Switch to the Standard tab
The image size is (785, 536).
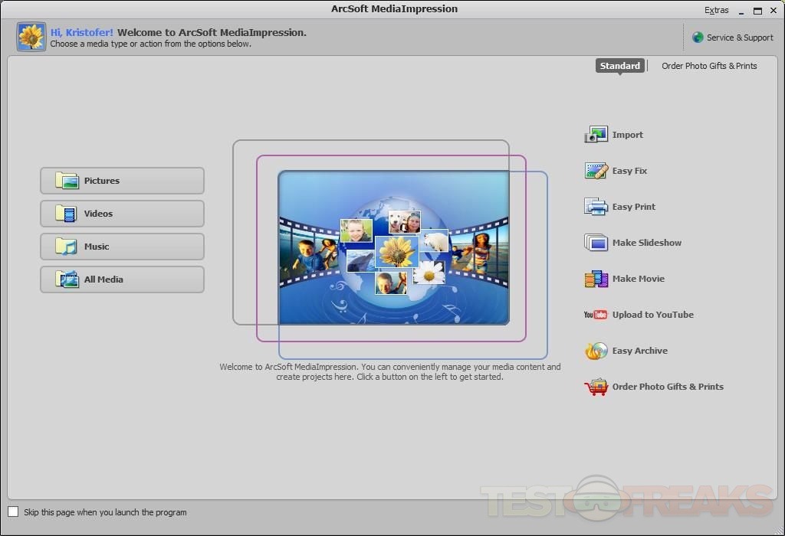coord(619,66)
